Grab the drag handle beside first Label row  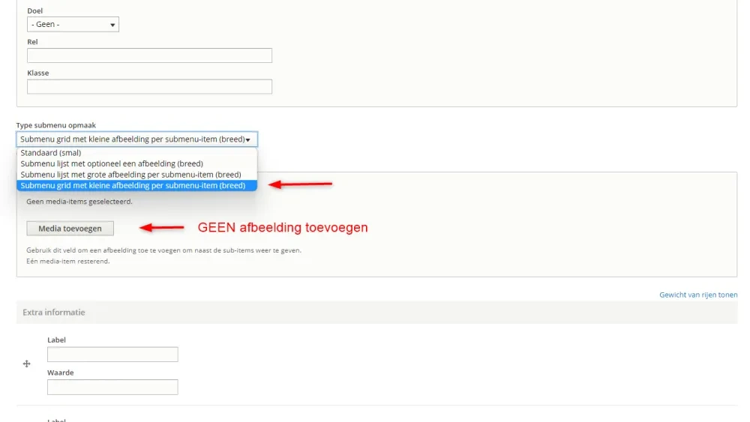[x=27, y=364]
